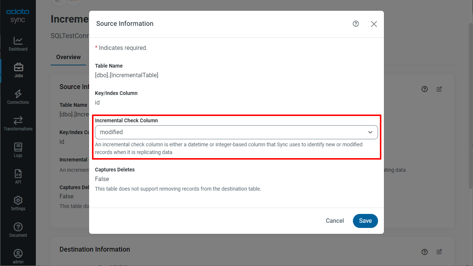
Task: Click Destination Information help icon
Action: coord(425,252)
